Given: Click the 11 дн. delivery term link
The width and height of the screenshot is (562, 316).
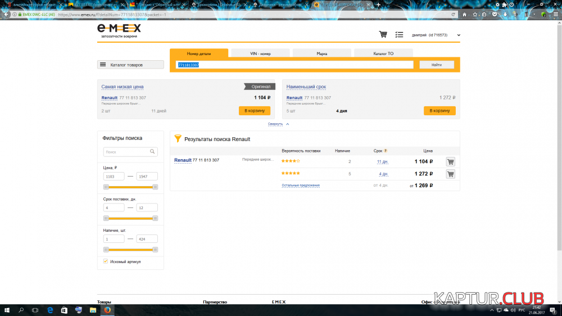Looking at the screenshot, I should 382,162.
